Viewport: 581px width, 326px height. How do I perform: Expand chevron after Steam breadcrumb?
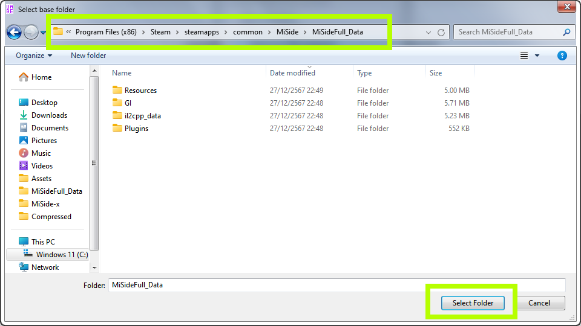point(177,32)
